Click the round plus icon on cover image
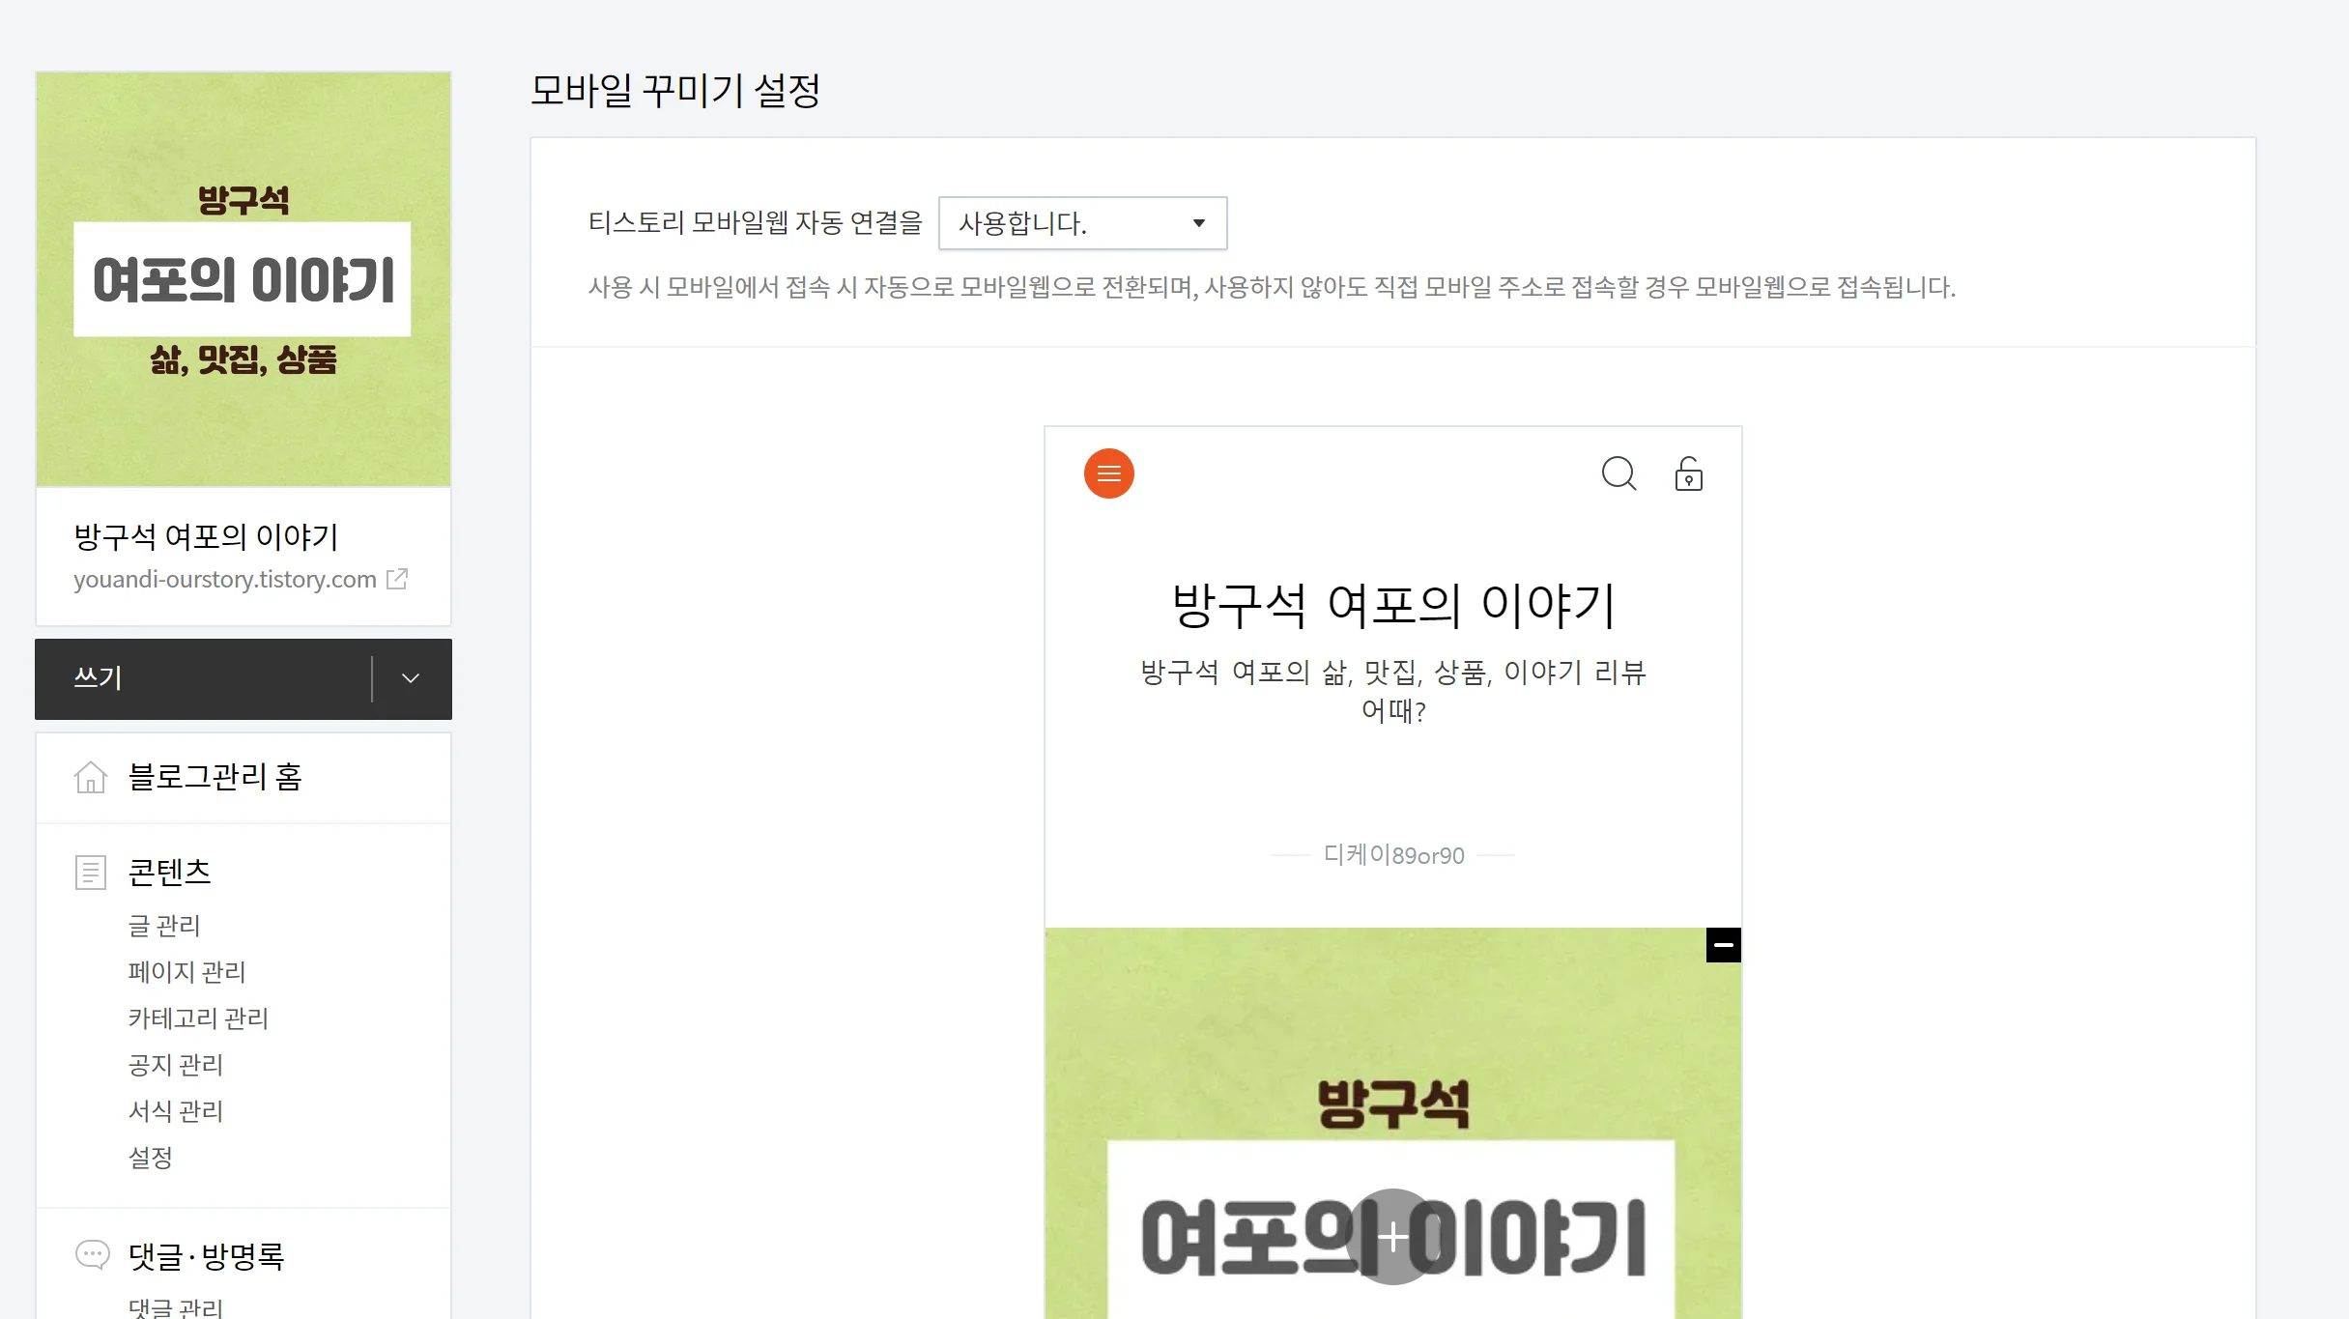The height and width of the screenshot is (1319, 2349). coord(1392,1236)
